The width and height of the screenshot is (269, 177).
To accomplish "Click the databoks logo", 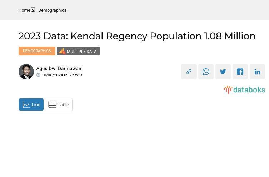I will 244,90.
